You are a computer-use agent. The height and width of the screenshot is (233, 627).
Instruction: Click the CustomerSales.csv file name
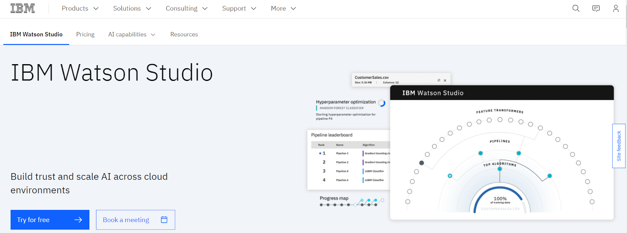pos(371,77)
